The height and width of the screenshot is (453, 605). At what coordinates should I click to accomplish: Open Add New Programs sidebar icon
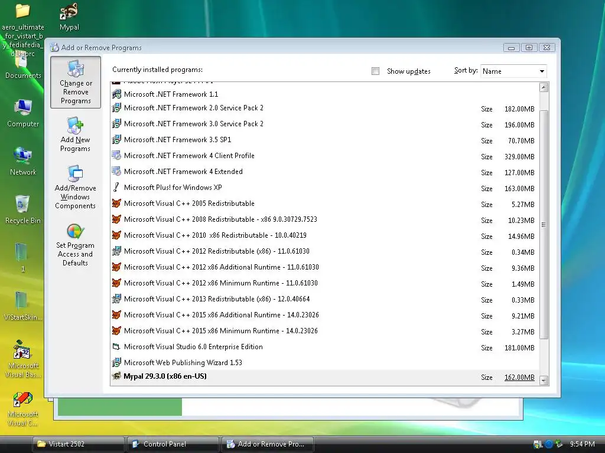point(75,134)
